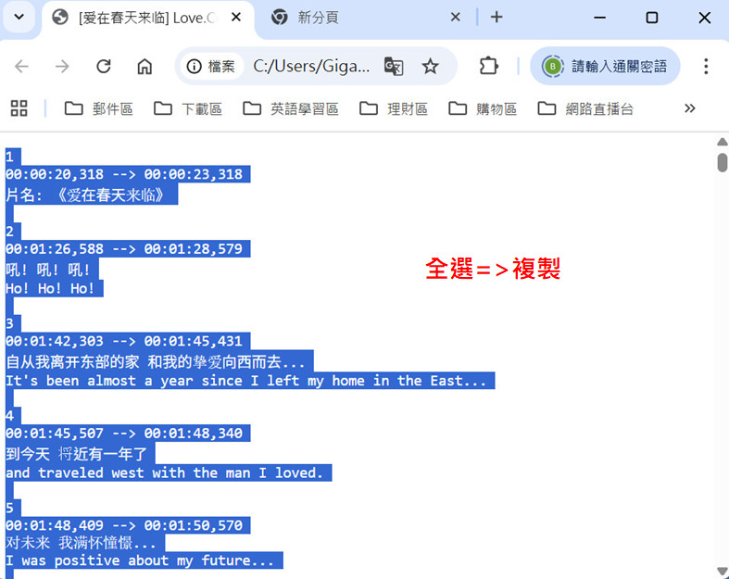Switch to the 新分頁 tab
The height and width of the screenshot is (579, 729).
[352, 18]
